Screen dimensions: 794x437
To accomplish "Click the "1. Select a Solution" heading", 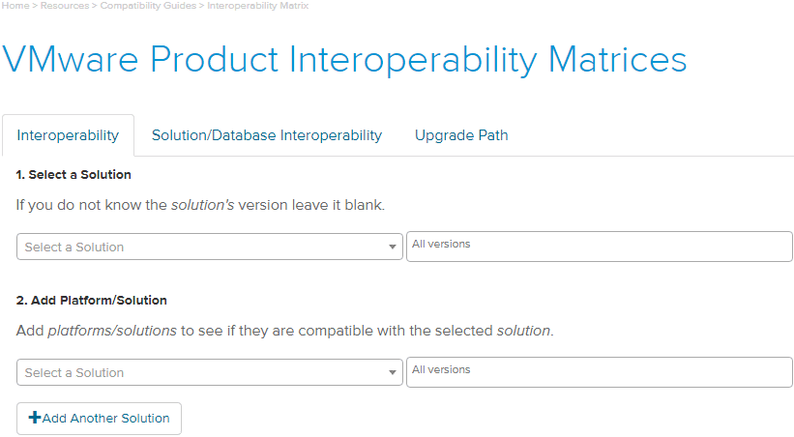I will pyautogui.click(x=74, y=175).
